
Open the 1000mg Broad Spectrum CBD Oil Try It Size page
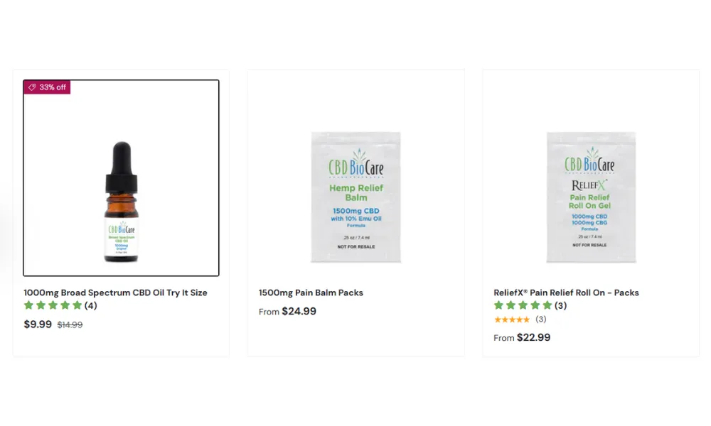(x=114, y=292)
